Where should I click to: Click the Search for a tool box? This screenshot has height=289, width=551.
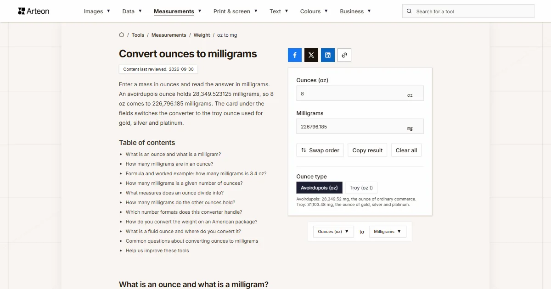coord(468,11)
